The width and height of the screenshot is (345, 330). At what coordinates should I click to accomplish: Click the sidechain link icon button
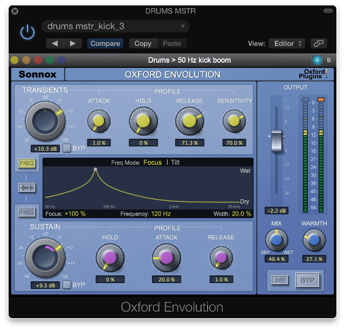pos(319,43)
